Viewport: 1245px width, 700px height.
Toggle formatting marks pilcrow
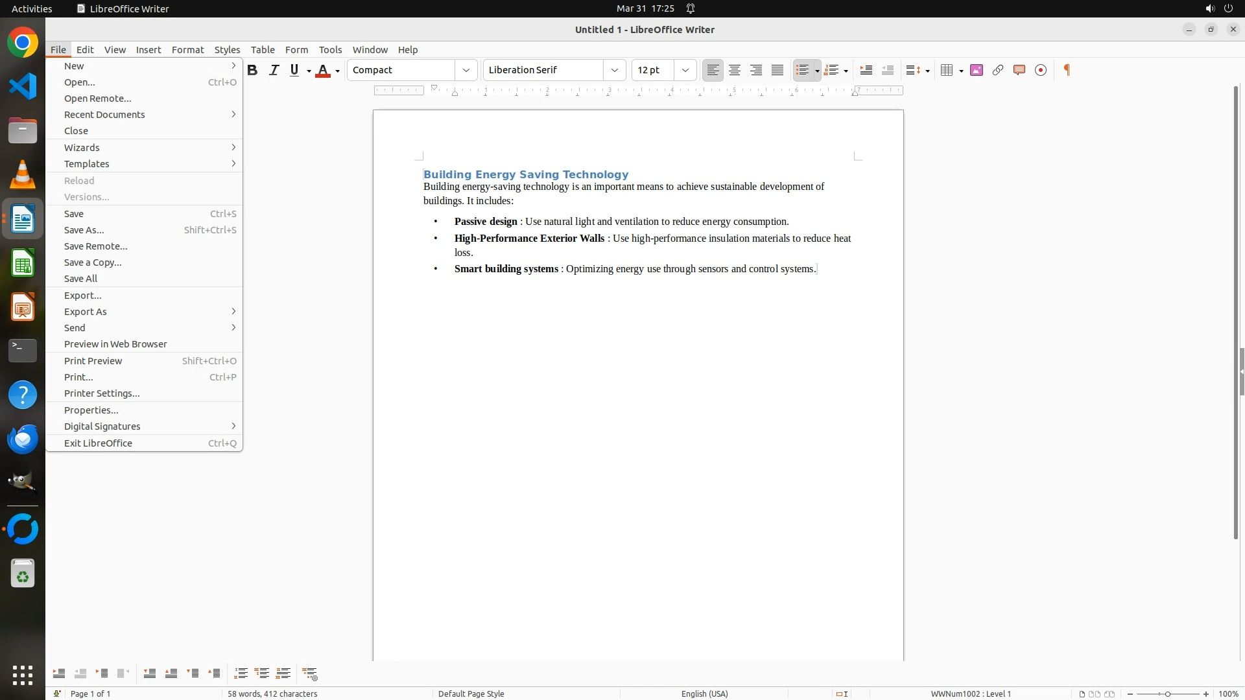click(x=1067, y=70)
